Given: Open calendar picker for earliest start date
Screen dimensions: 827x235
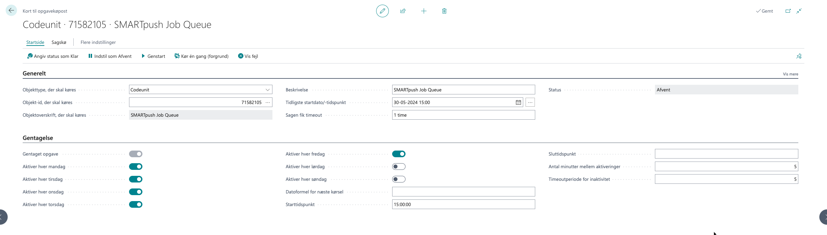Looking at the screenshot, I should [x=518, y=102].
